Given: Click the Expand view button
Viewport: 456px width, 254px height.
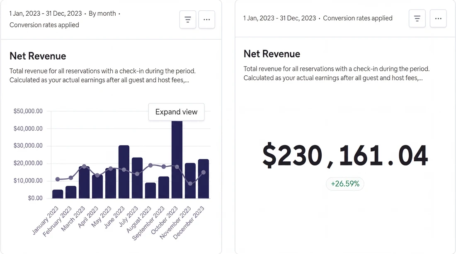Looking at the screenshot, I should pos(176,112).
